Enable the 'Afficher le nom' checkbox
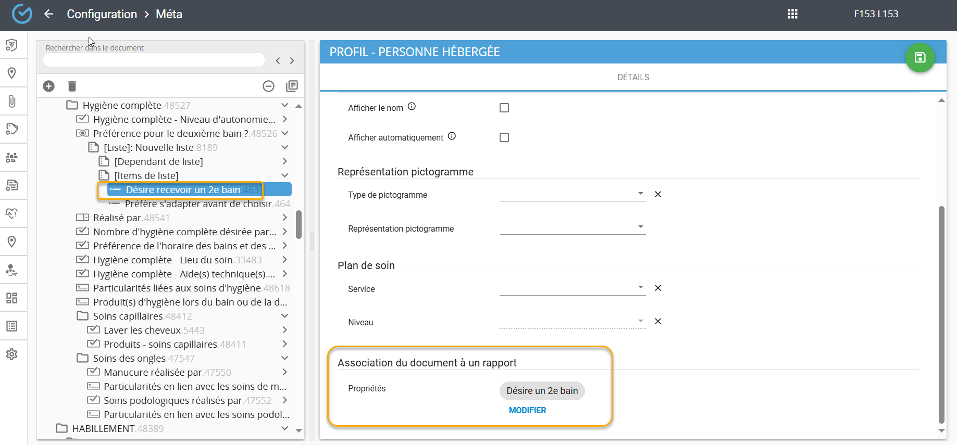Image resolution: width=957 pixels, height=445 pixels. pyautogui.click(x=504, y=108)
